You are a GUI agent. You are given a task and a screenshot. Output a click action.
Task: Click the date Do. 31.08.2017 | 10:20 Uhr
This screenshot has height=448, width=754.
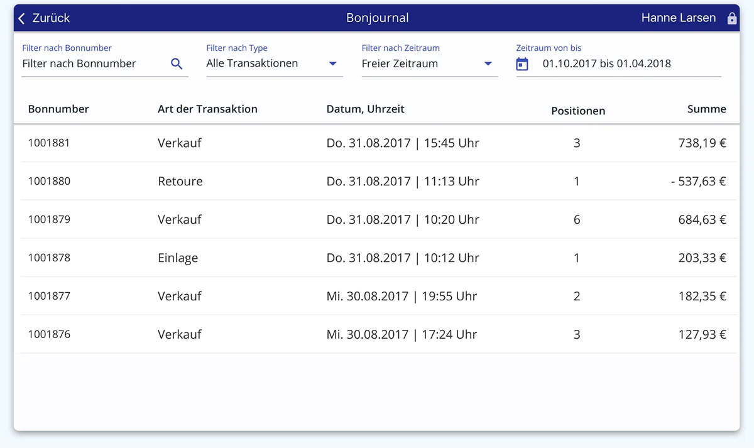[403, 220]
